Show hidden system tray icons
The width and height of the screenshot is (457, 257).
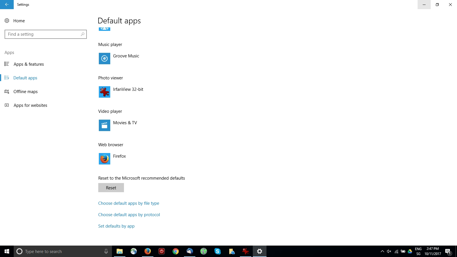(x=382, y=251)
